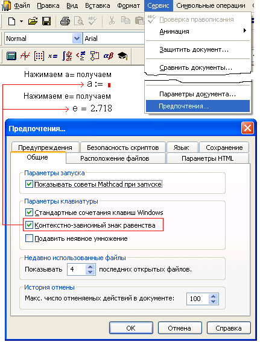The image size is (260, 342).
Task: Open the Greek symbols toolbar icon
Action: click(x=109, y=56)
